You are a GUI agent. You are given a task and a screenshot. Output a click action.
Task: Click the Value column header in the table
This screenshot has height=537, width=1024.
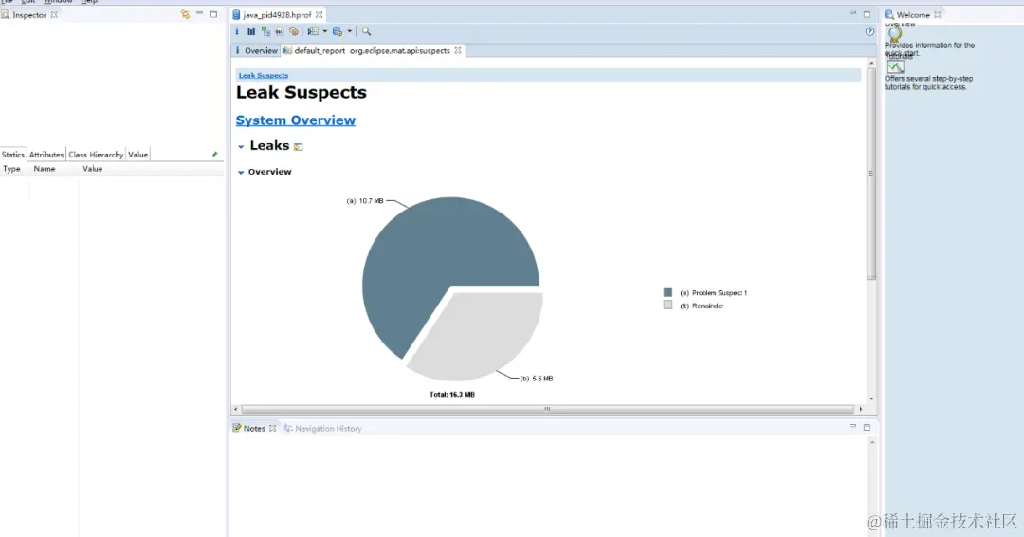click(x=93, y=169)
